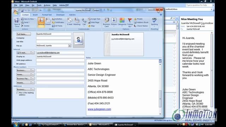Open the dropdown arrow beside Business address

(33, 89)
